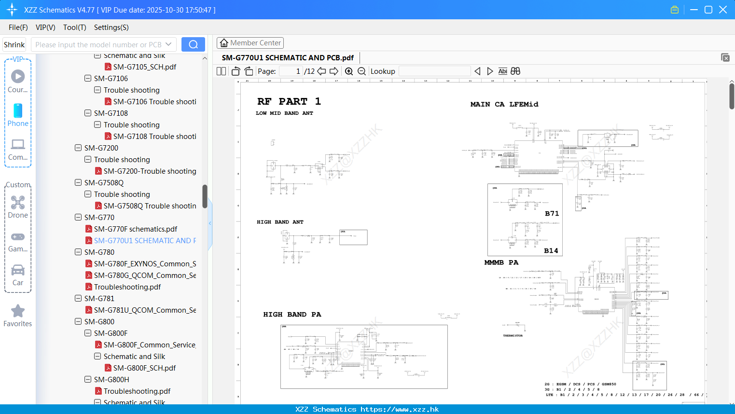Click the binoculars search icon
The width and height of the screenshot is (735, 414).
tap(515, 71)
